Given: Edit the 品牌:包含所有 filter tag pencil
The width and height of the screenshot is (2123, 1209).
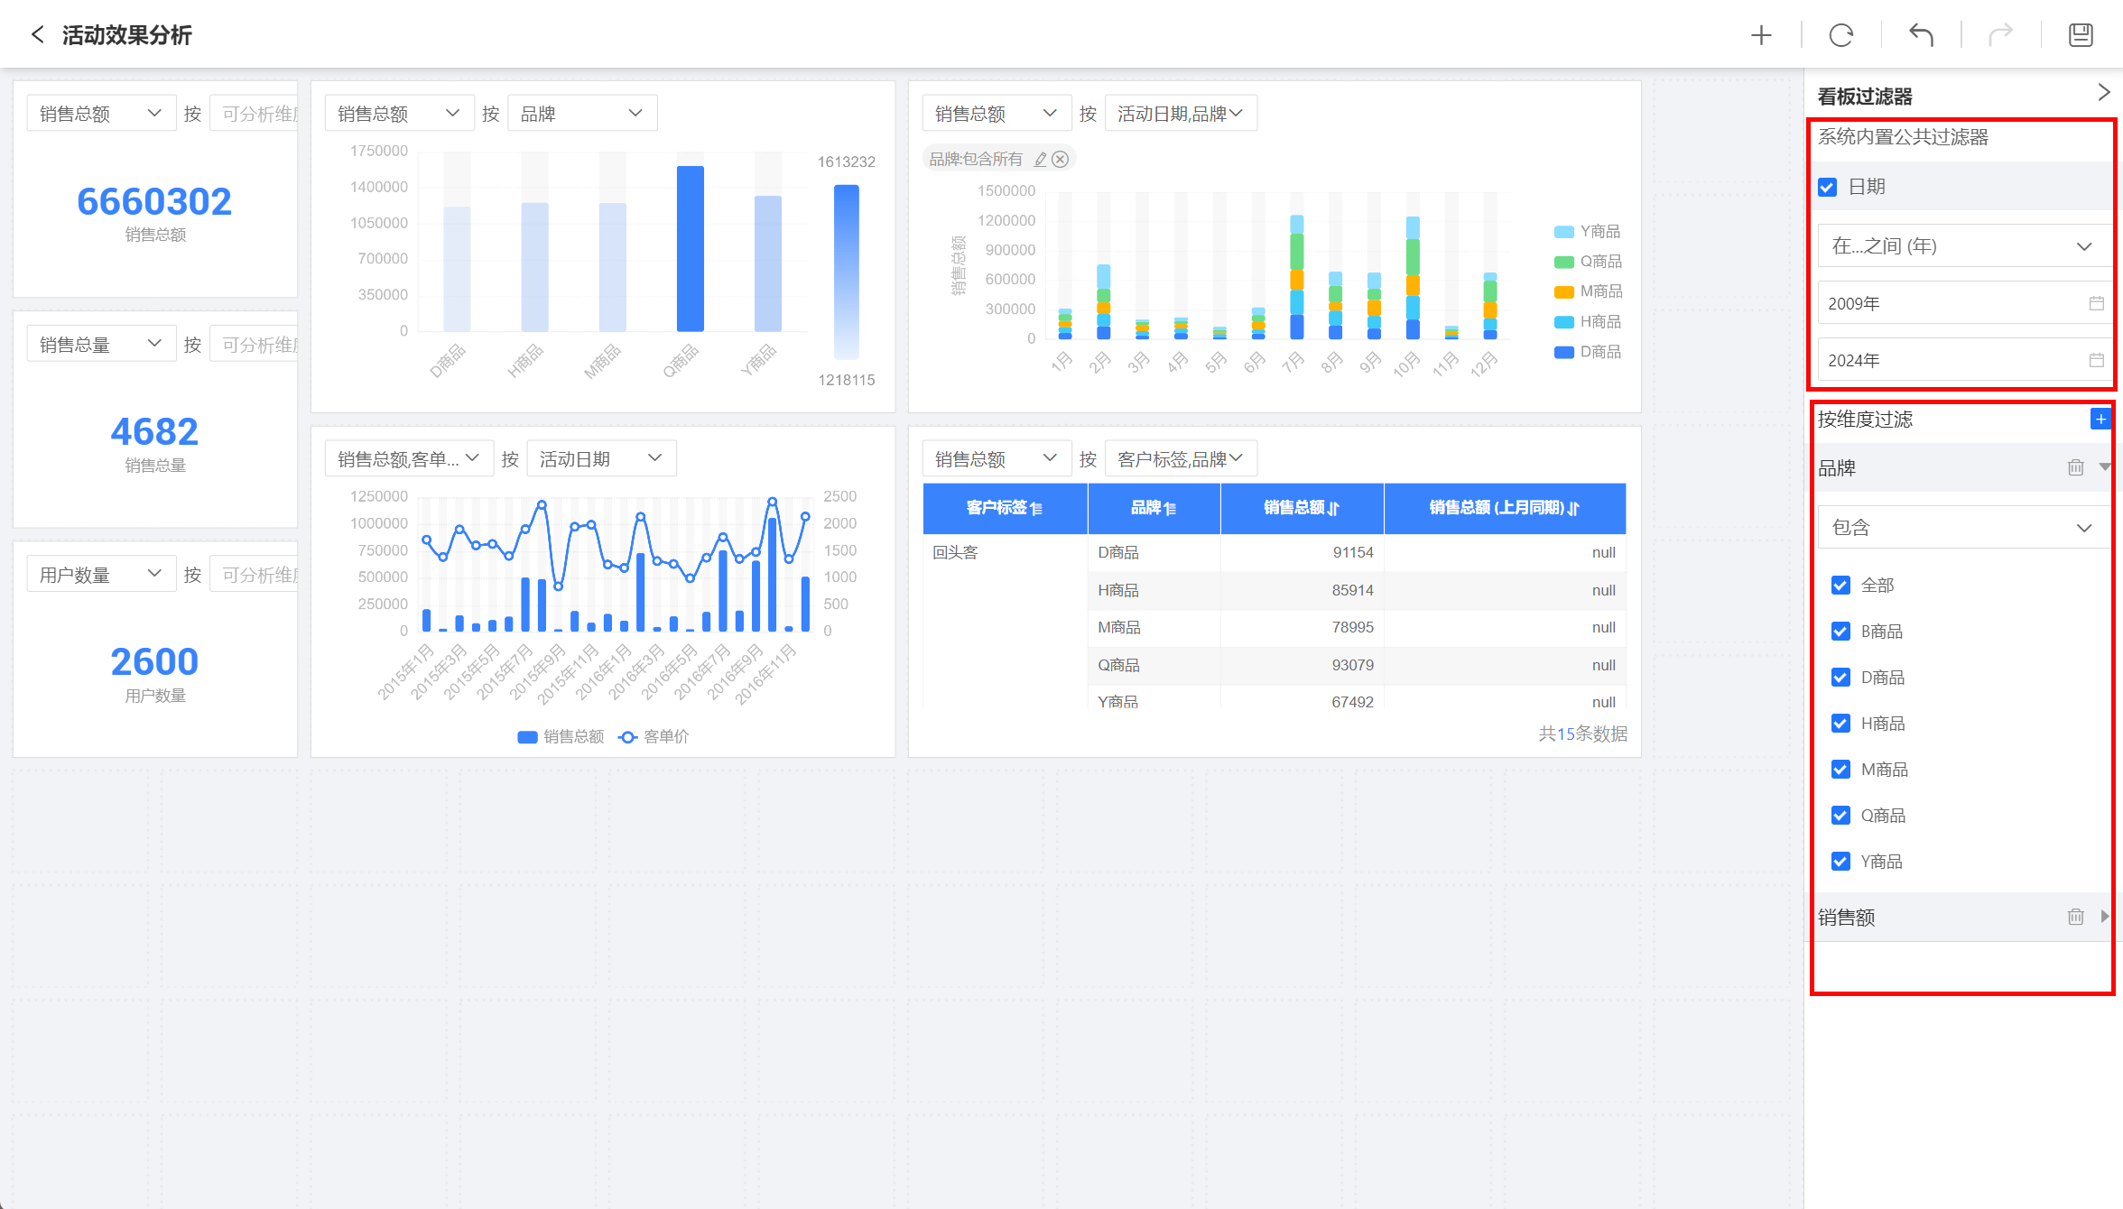Looking at the screenshot, I should (1041, 159).
